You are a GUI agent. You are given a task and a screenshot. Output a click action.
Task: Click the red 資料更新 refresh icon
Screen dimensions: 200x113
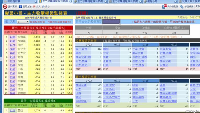click(x=5, y=7)
